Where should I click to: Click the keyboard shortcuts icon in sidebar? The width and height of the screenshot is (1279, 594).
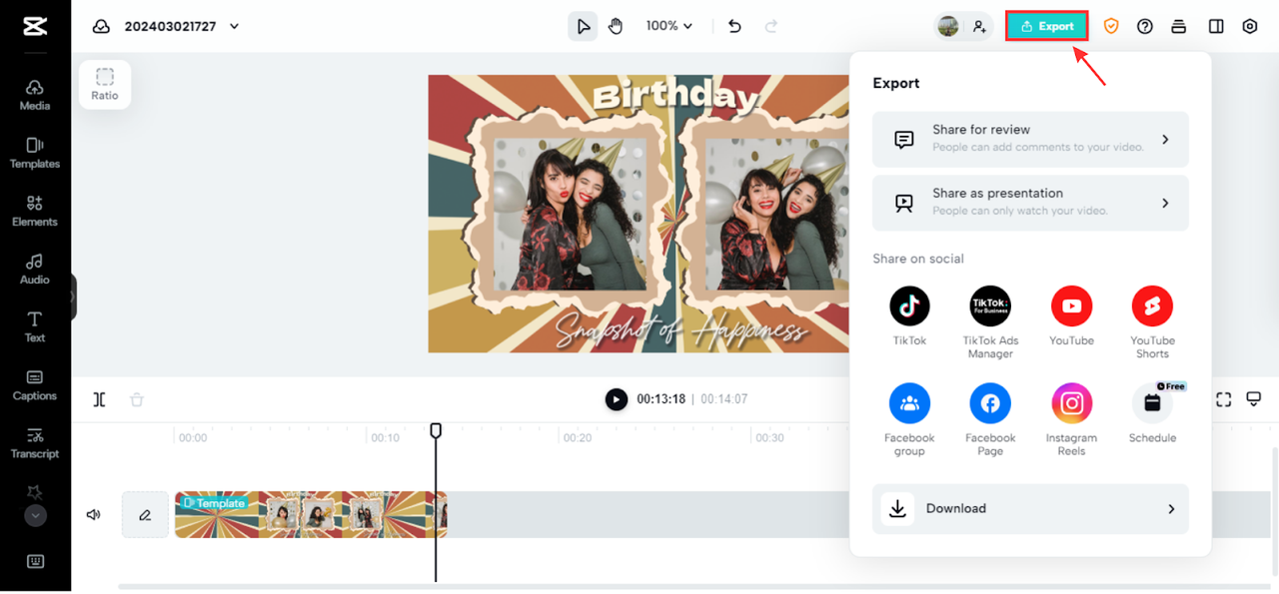click(x=35, y=561)
